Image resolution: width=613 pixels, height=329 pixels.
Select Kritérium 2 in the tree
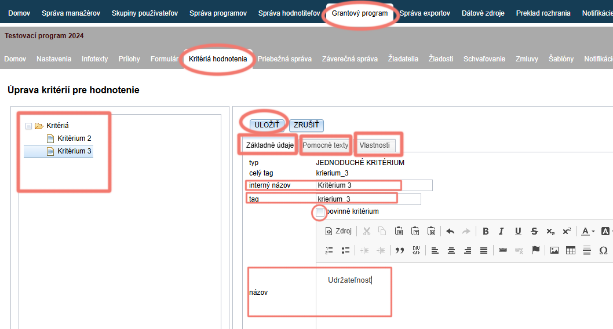(74, 138)
